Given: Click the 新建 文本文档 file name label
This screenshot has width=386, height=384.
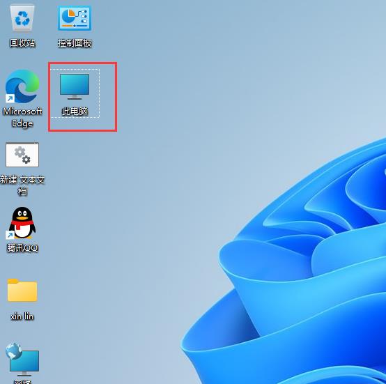Looking at the screenshot, I should [x=22, y=185].
